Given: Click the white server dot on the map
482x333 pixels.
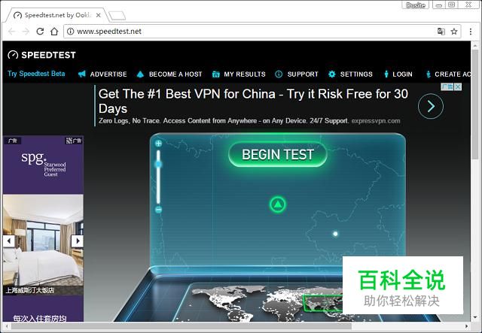Looking at the screenshot, I should coord(335,234).
